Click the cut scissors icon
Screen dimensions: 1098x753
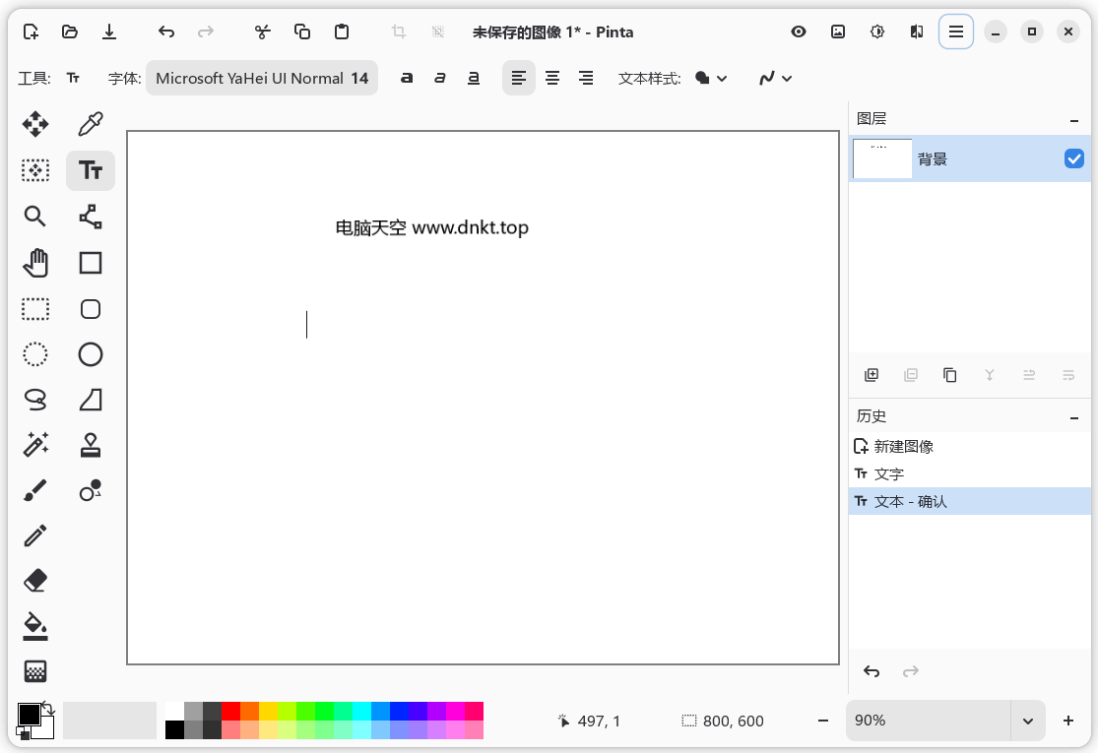pos(263,31)
